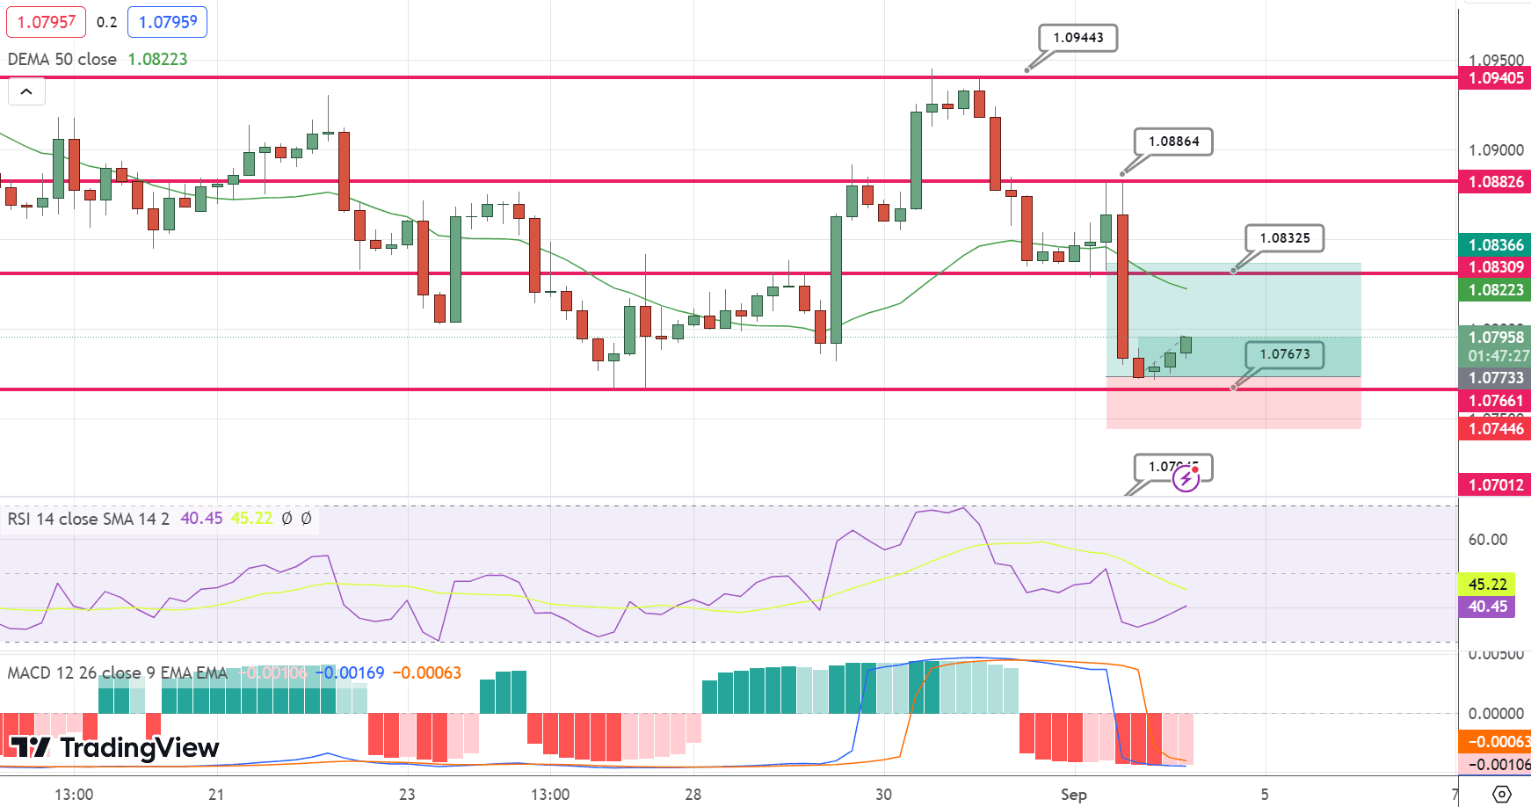Click the RSI value 40.45 axis tag
The height and width of the screenshot is (807, 1531).
(1487, 607)
